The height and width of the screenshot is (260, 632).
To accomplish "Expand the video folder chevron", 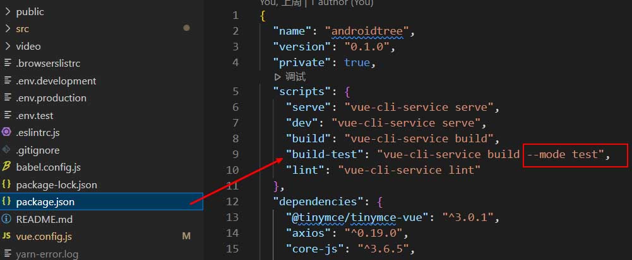I will [x=7, y=46].
